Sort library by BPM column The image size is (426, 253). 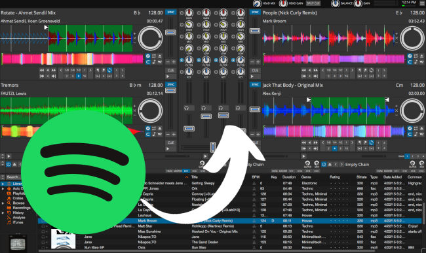[x=256, y=177]
